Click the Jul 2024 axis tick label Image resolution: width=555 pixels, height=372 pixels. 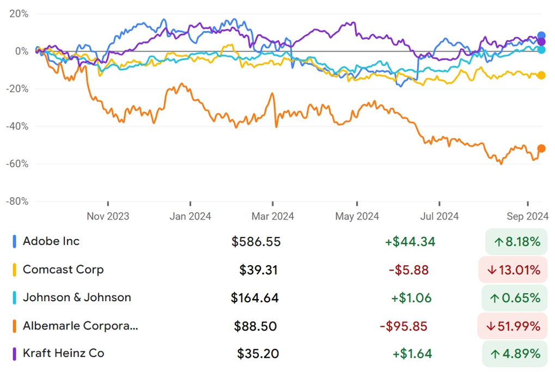point(439,216)
